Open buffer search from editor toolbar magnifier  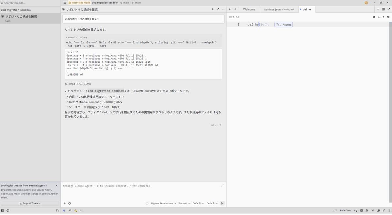pos(374,17)
